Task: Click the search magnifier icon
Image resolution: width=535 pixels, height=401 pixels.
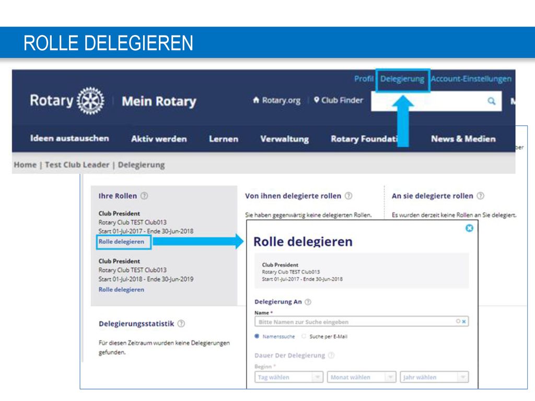Action: (x=491, y=101)
